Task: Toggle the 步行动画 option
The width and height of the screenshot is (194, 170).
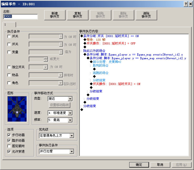Action: [x=9, y=135]
